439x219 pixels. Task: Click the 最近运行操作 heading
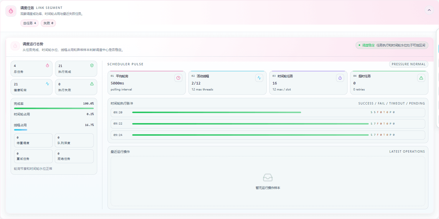pos(120,151)
